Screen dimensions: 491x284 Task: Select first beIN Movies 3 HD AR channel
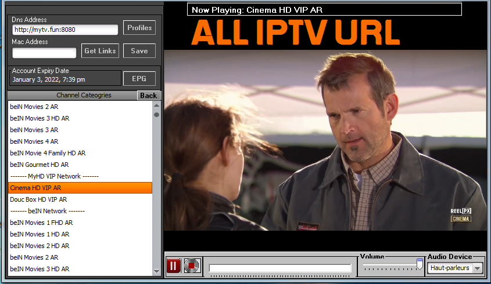80,118
